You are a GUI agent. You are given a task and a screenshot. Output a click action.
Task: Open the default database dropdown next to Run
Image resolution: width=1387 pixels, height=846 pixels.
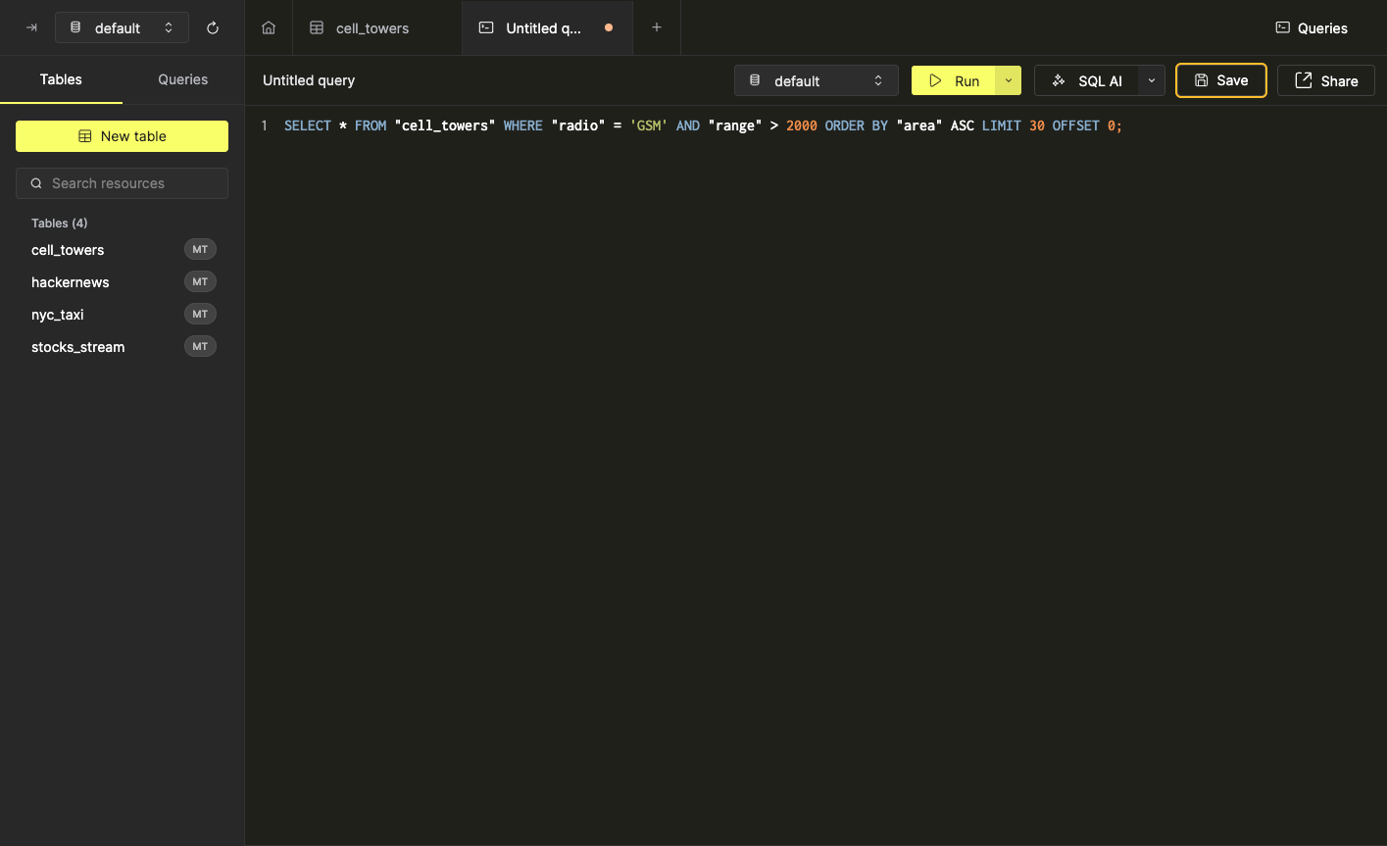point(816,80)
